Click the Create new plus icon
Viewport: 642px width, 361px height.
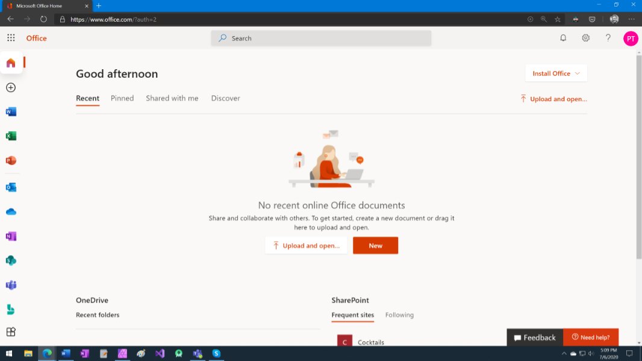pos(11,87)
